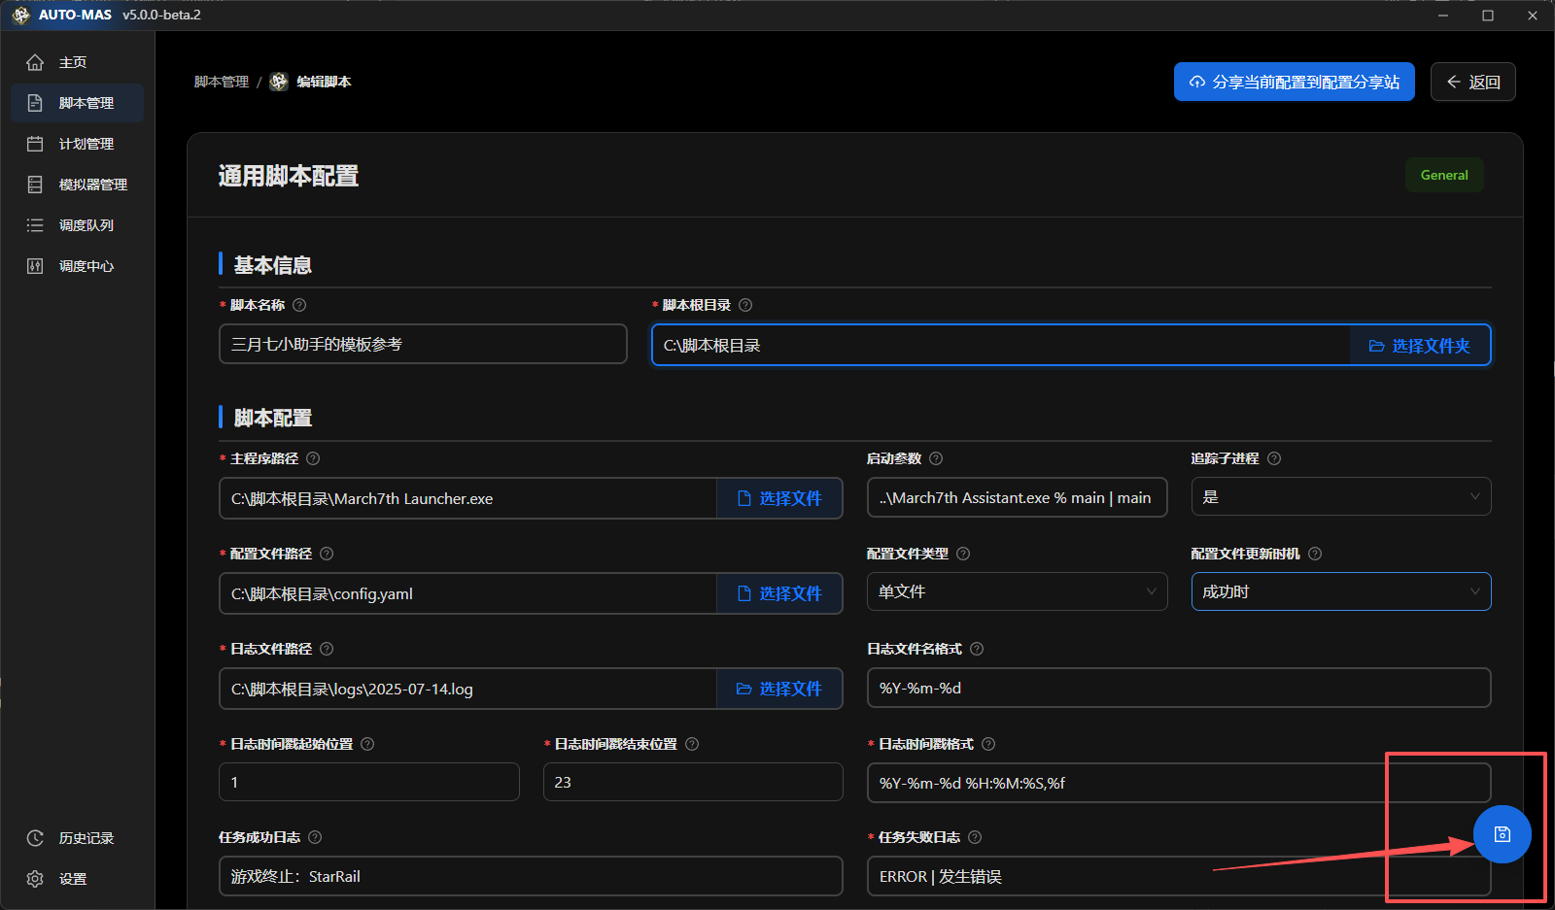Click help icon next to 启动参数
This screenshot has width=1555, height=910.
coord(936,458)
